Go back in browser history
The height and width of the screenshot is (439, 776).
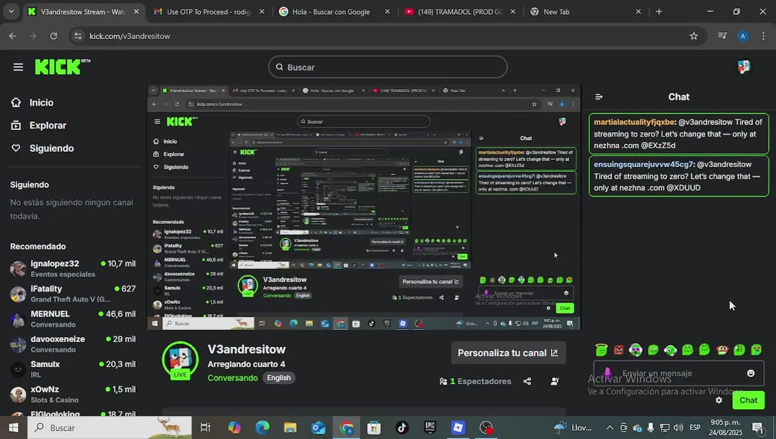pyautogui.click(x=13, y=36)
